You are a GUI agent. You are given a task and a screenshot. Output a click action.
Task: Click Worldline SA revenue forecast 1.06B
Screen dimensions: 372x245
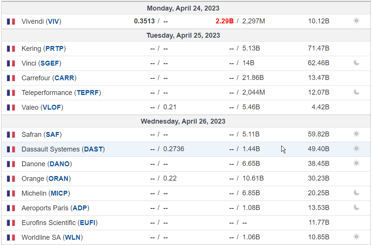coord(251,237)
